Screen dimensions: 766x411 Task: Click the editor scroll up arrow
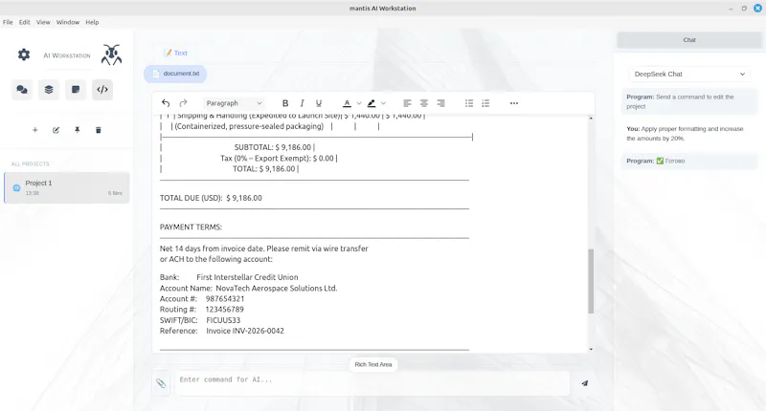(x=591, y=119)
